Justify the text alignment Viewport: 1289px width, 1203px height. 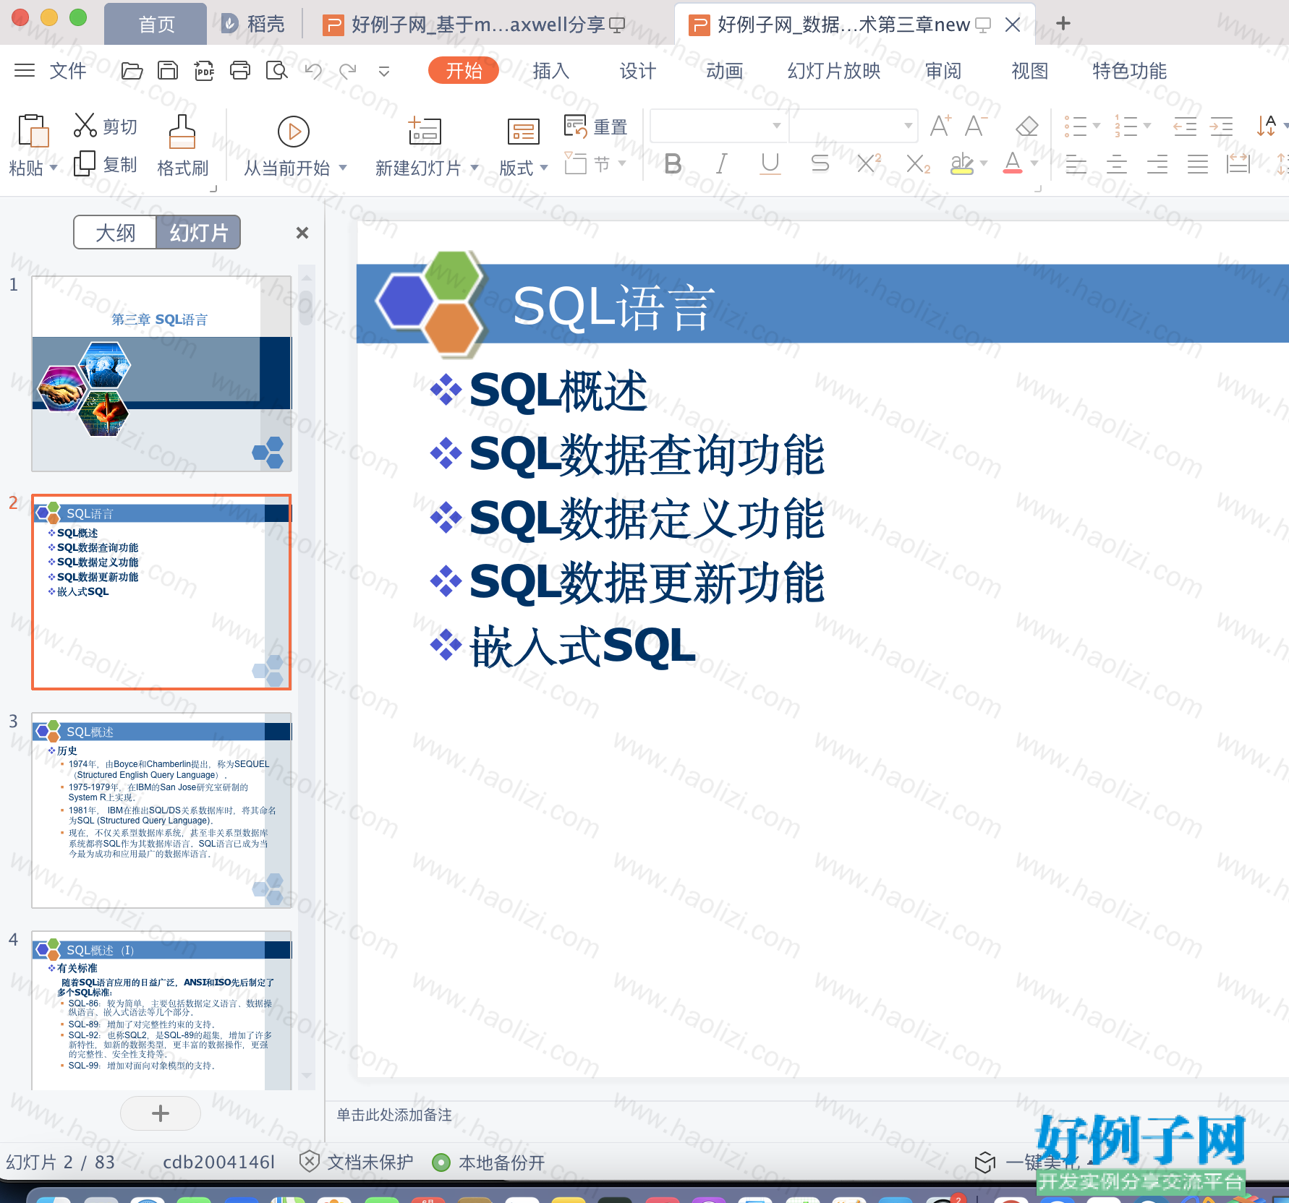[x=1198, y=164]
